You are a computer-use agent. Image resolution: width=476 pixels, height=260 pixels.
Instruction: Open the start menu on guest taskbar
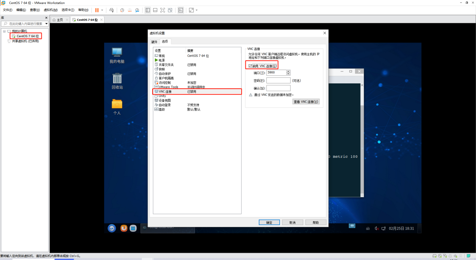pos(112,228)
